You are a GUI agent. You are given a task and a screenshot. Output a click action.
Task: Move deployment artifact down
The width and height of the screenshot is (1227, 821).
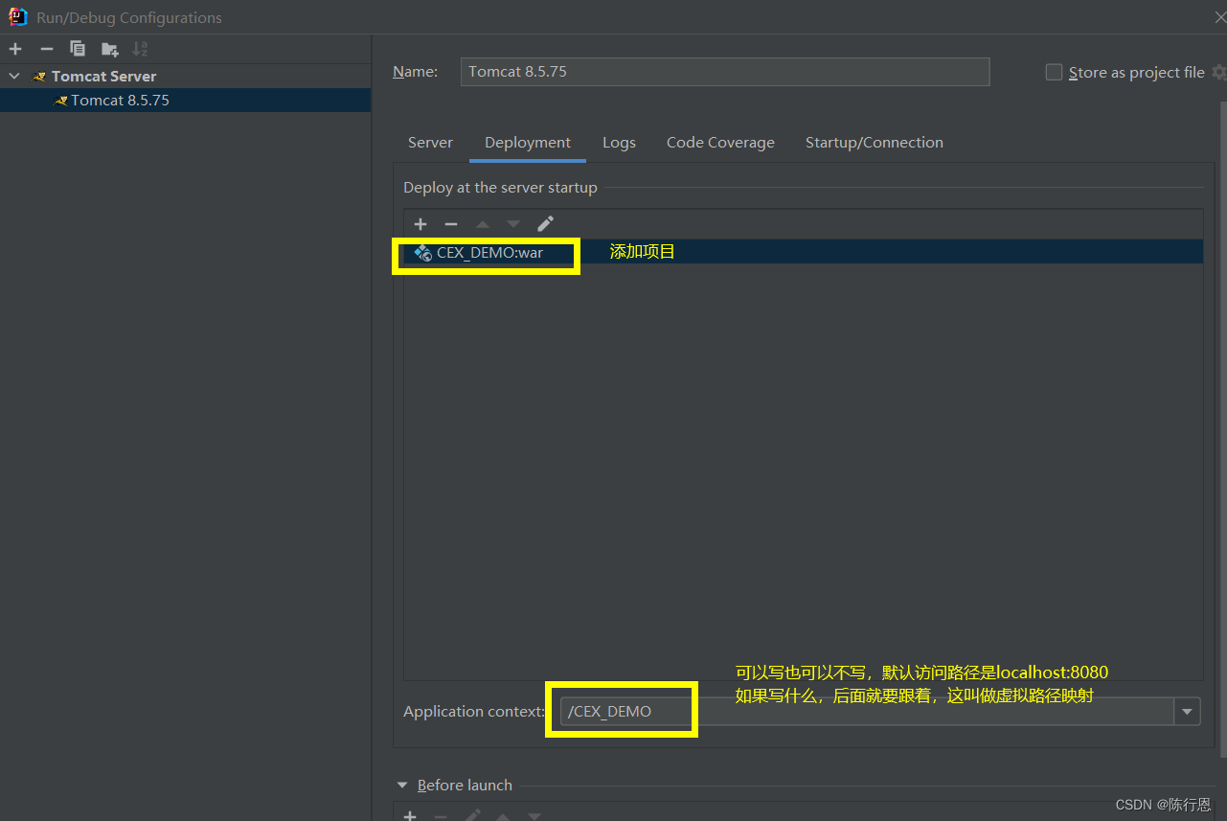pyautogui.click(x=513, y=223)
